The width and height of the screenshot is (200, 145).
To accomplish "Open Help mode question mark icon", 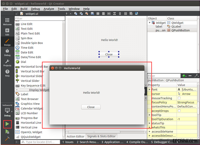I will point(7,73).
